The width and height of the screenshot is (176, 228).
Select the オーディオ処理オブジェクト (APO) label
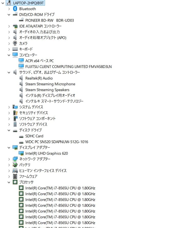point(43,38)
